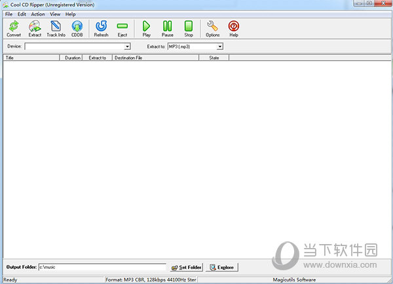
Task: Click the Format MP3 CBR status text
Action: [x=151, y=279]
